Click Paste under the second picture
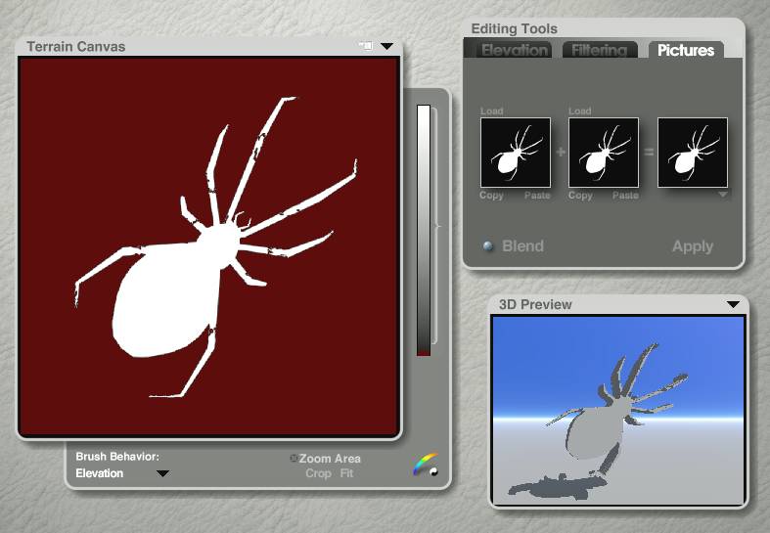Image resolution: width=770 pixels, height=533 pixels. point(625,196)
